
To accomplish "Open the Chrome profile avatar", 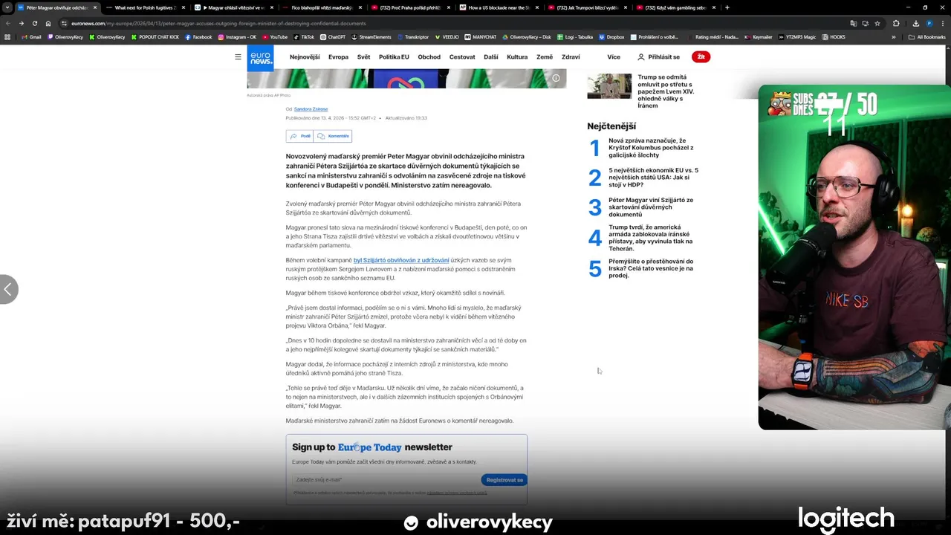I will 929,23.
